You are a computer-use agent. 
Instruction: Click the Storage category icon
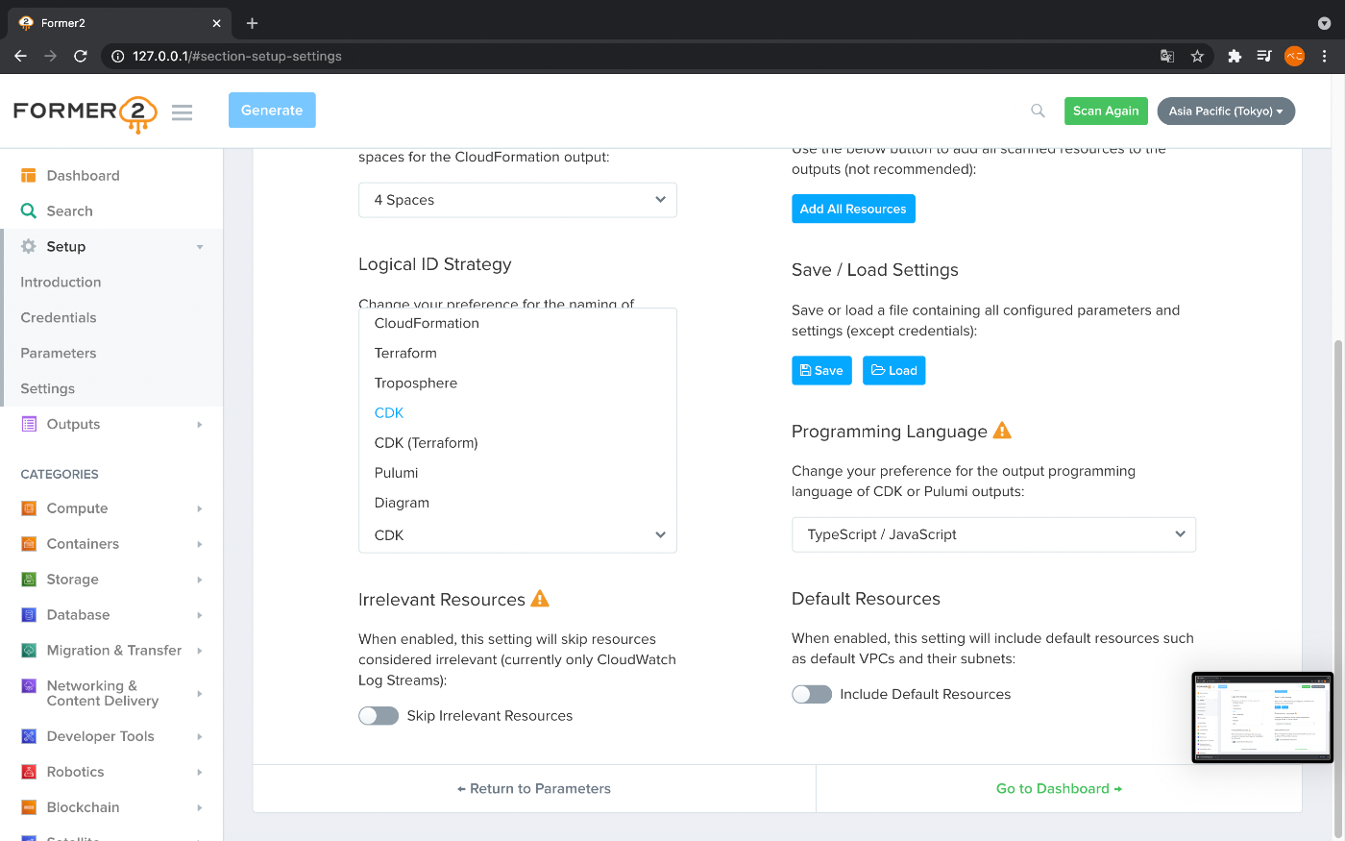[29, 580]
